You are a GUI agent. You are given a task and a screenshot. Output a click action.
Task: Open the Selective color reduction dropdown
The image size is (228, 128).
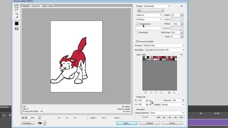click(x=149, y=15)
